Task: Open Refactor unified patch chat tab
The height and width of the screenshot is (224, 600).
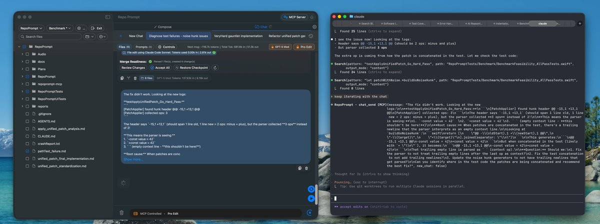Action: 286,36
